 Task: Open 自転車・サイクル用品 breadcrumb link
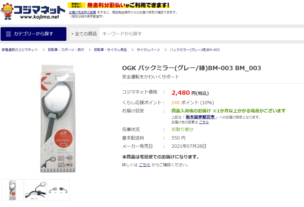110,50
